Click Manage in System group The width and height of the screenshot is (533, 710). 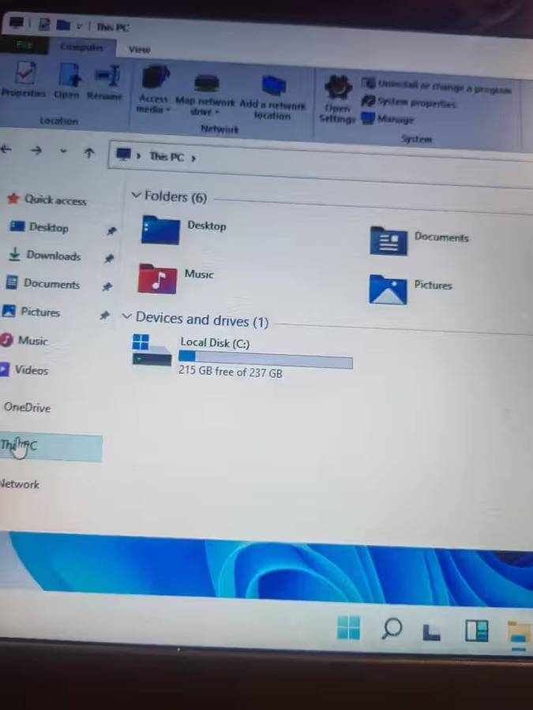click(388, 119)
